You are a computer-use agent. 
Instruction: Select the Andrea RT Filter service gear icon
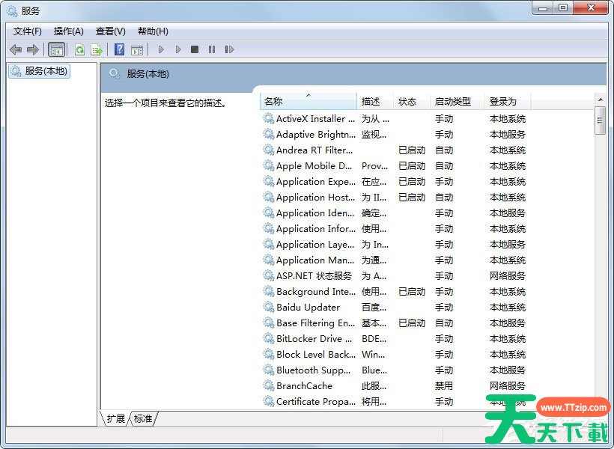269,150
